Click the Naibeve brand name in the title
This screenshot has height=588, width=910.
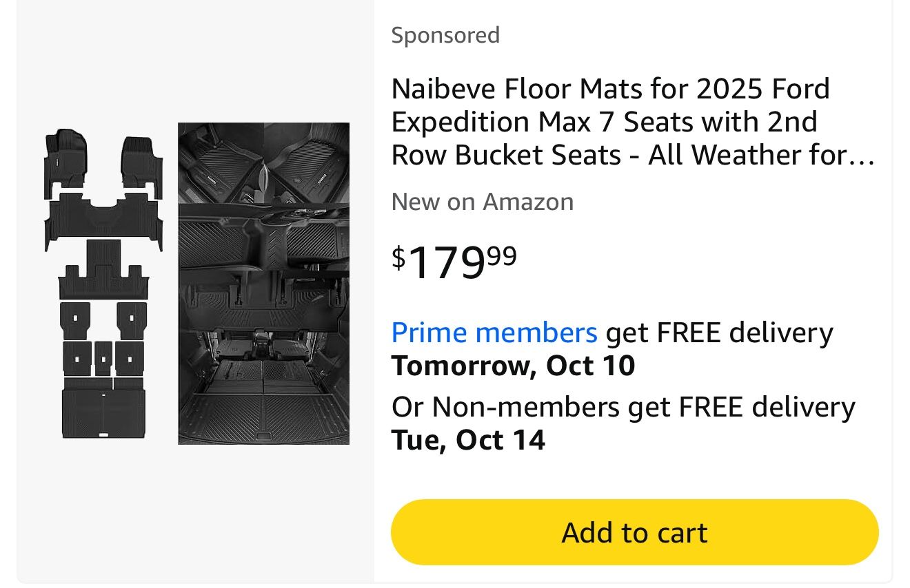coord(443,89)
